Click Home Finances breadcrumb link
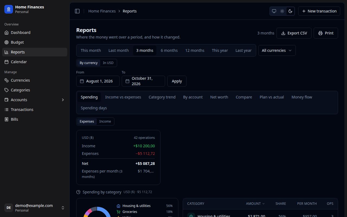Viewport: 347px width, 217px height. coord(102,11)
